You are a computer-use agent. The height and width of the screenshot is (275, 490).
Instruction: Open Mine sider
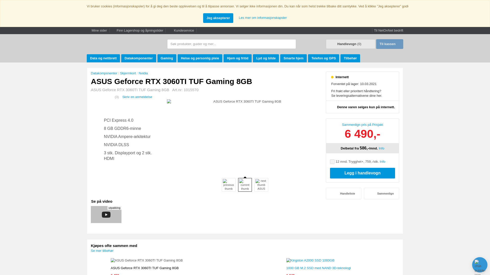(x=99, y=31)
